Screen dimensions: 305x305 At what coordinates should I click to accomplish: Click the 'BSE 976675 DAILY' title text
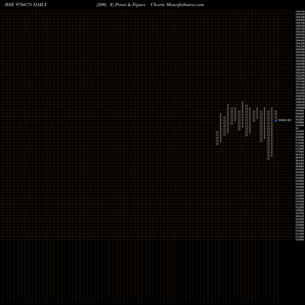click(x=26, y=5)
